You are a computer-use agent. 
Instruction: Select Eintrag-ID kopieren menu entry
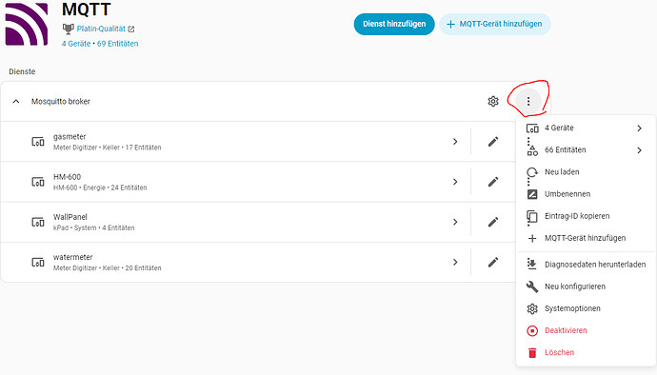577,216
